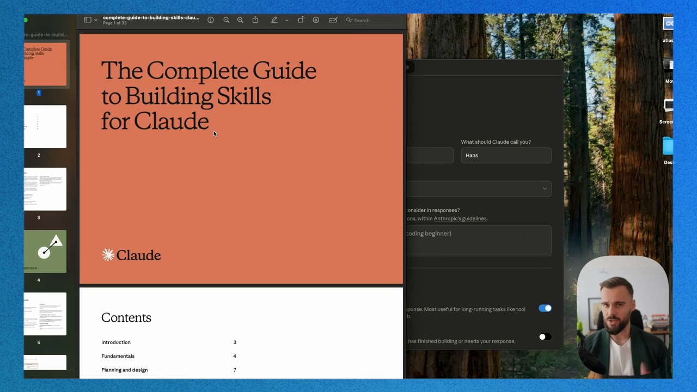
Task: Open the highlight color options chevron
Action: (287, 20)
